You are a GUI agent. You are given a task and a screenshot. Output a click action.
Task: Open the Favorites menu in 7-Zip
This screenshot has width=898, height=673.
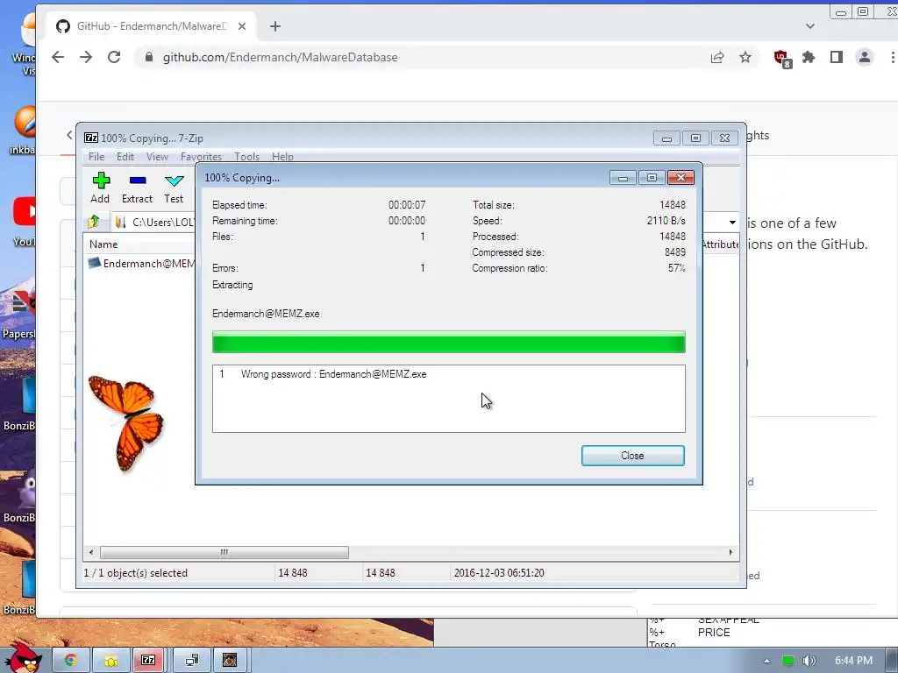click(x=201, y=156)
